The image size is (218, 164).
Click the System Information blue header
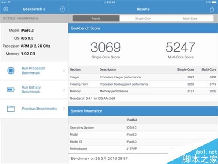click(143, 111)
